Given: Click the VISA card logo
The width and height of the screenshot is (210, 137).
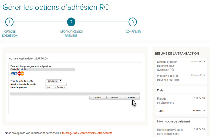Looking at the screenshot, I should click(14, 73).
